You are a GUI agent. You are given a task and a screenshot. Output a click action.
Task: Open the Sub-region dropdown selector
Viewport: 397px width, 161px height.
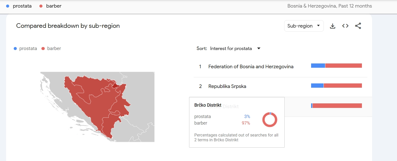(x=304, y=26)
